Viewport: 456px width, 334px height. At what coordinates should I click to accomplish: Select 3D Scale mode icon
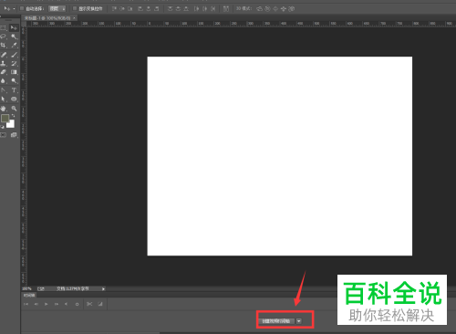(291, 9)
